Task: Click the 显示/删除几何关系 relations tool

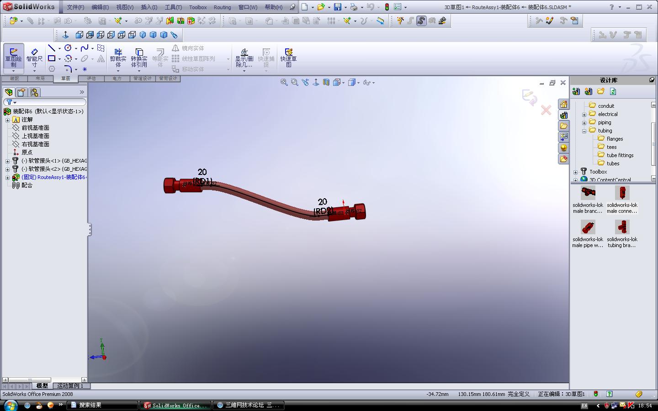Action: click(244, 58)
